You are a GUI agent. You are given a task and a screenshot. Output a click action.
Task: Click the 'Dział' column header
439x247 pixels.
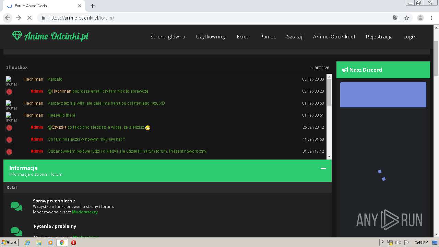pyautogui.click(x=12, y=188)
